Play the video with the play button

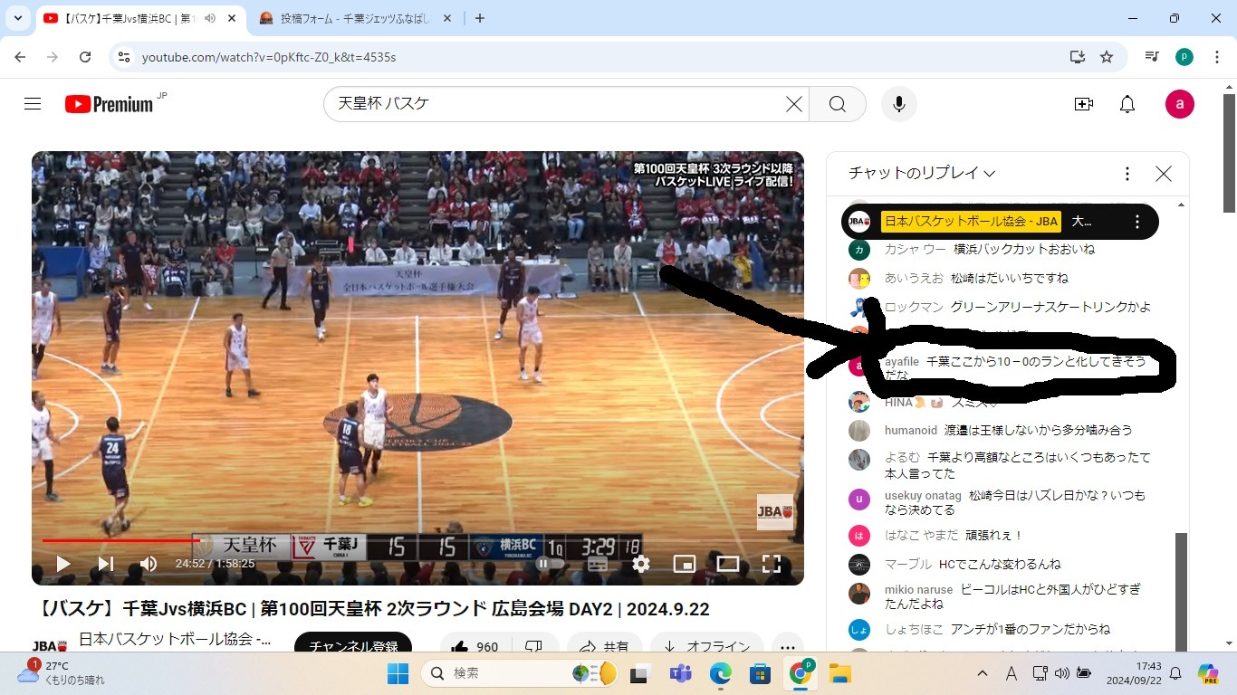[63, 564]
